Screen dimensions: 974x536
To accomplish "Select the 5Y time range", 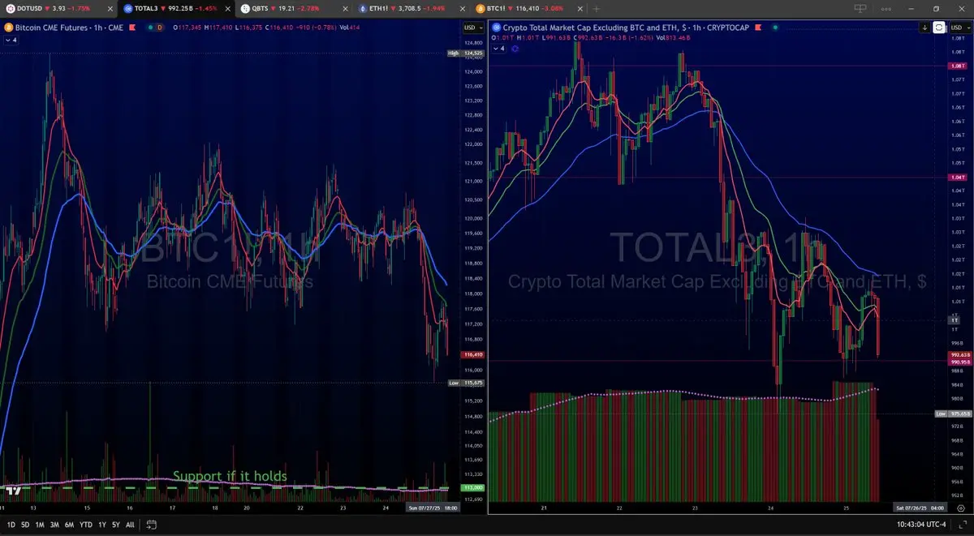I will point(116,525).
